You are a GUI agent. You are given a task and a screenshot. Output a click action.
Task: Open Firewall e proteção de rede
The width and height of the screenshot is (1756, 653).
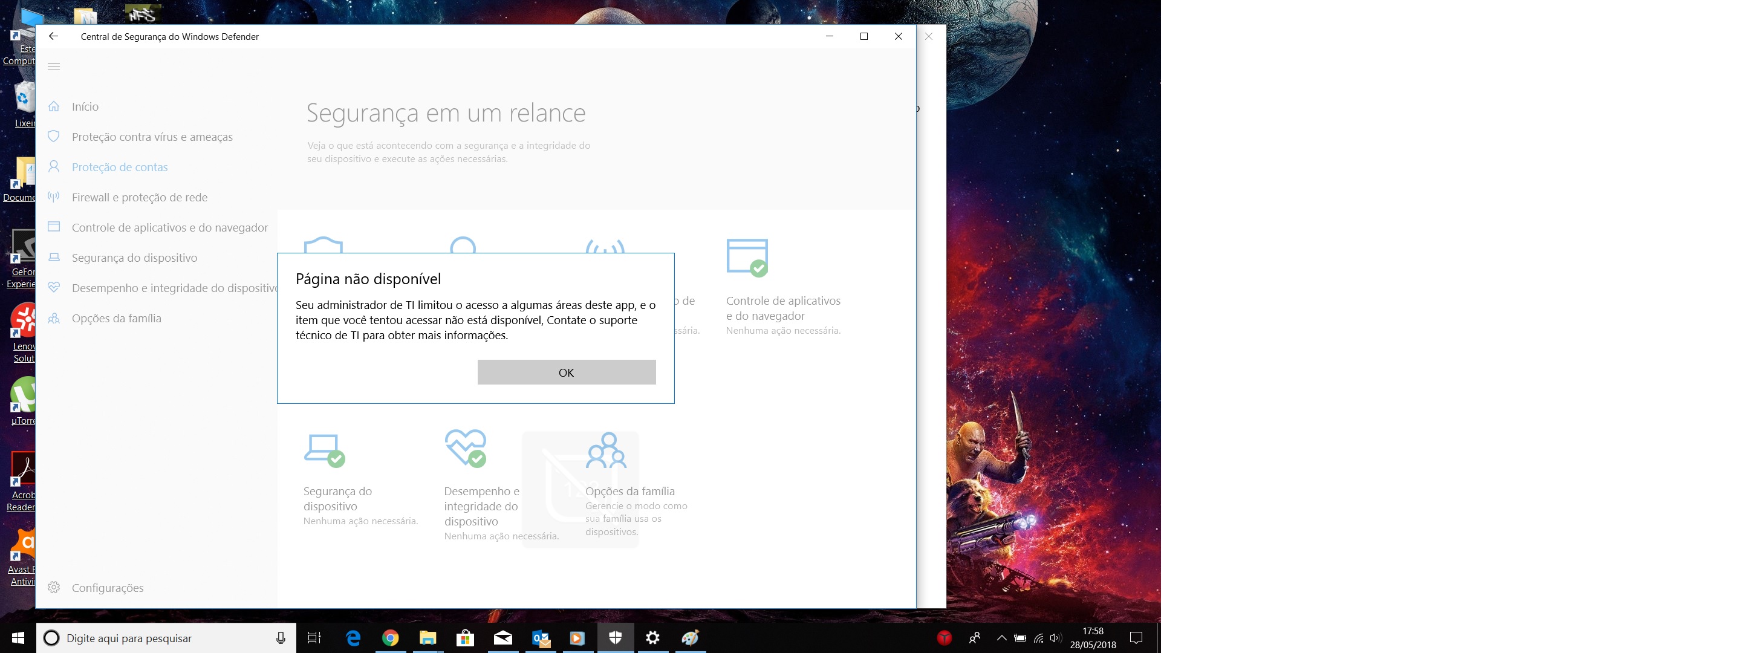pyautogui.click(x=139, y=198)
